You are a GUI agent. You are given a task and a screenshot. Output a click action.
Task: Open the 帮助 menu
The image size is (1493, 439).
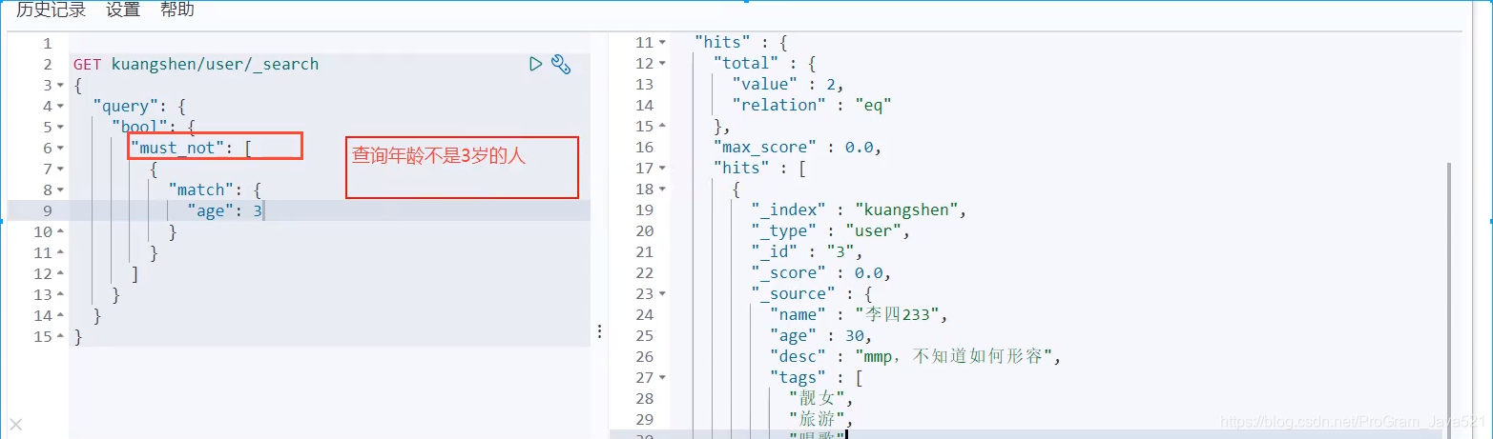click(x=177, y=10)
